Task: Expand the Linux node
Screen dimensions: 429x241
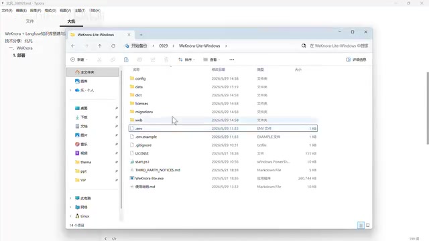Action: (70, 216)
